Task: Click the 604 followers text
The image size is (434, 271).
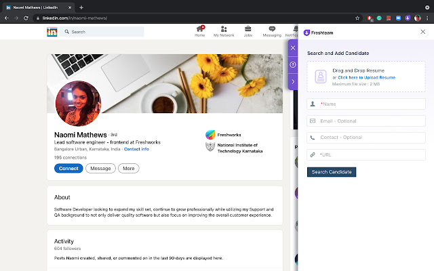Action: [67, 249]
